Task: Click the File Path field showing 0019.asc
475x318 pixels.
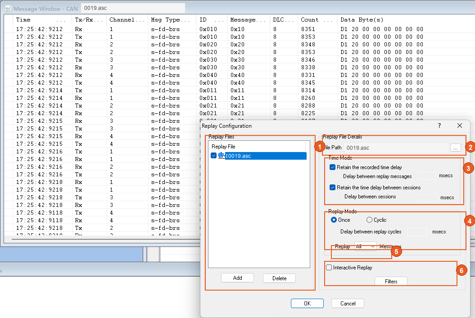Action: pos(396,148)
